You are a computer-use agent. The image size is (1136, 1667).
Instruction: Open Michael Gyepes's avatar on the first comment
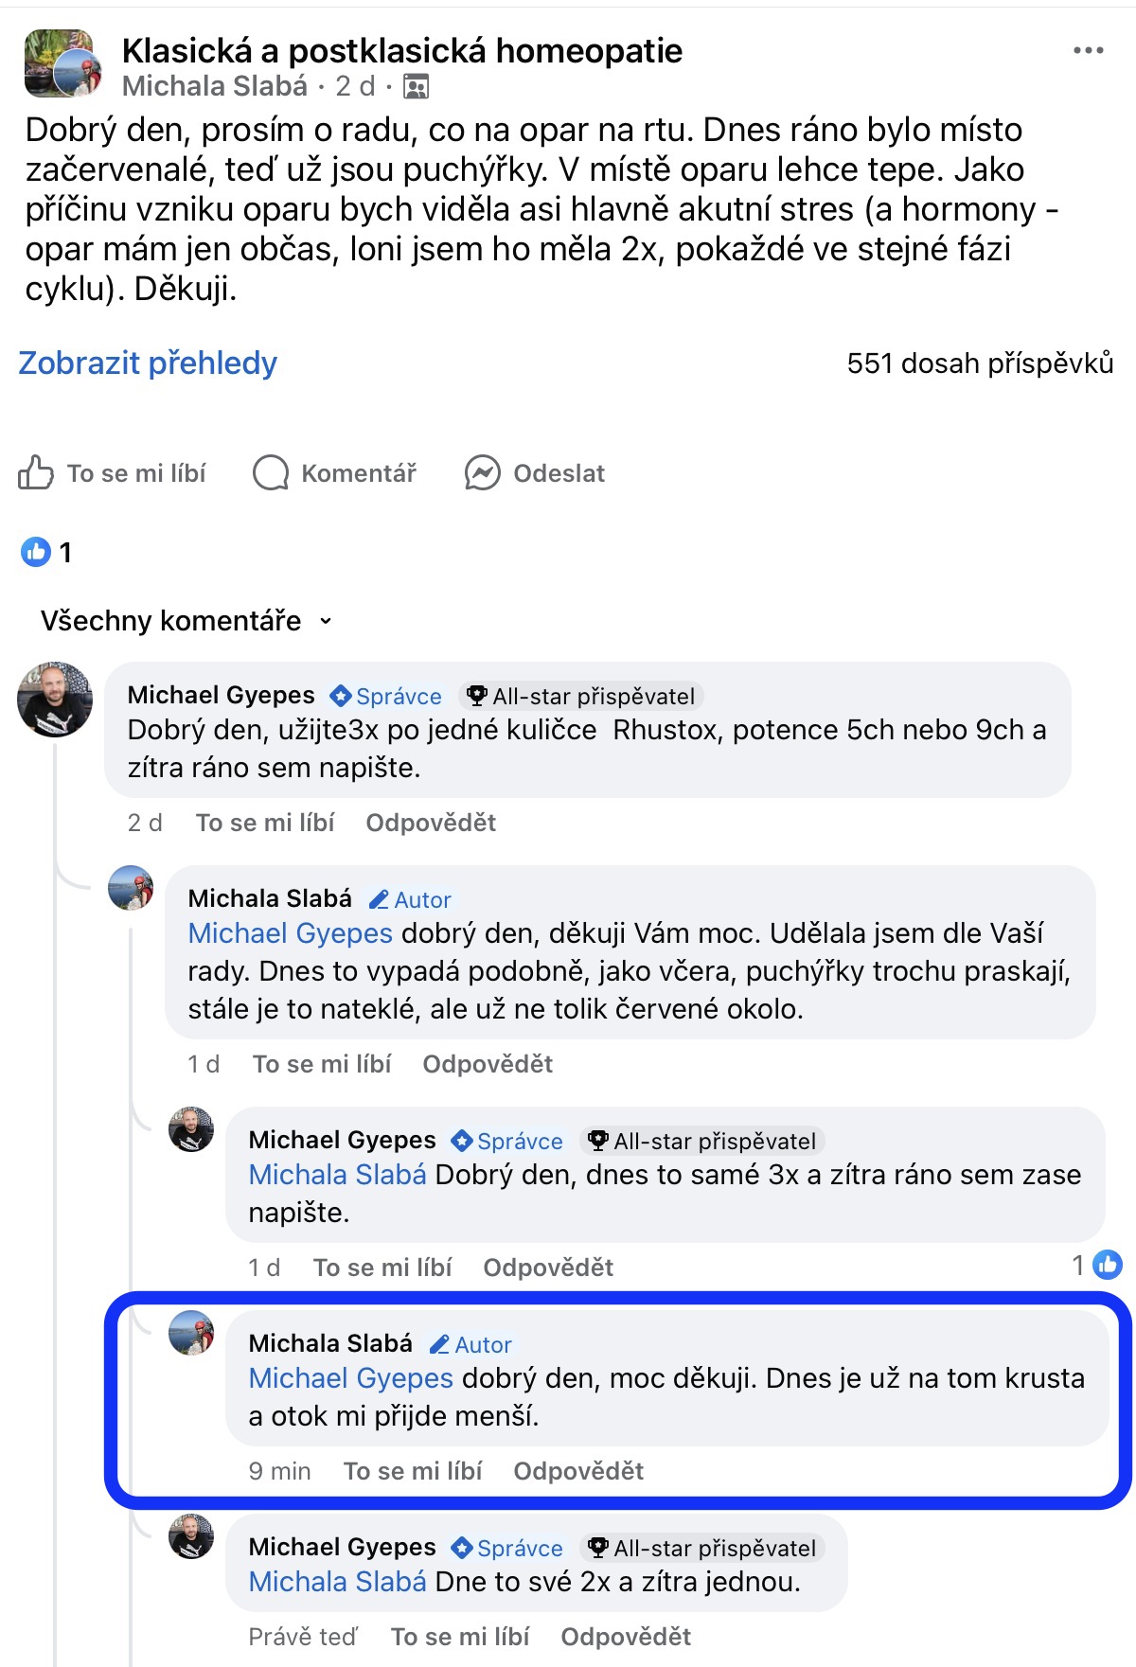[x=55, y=700]
